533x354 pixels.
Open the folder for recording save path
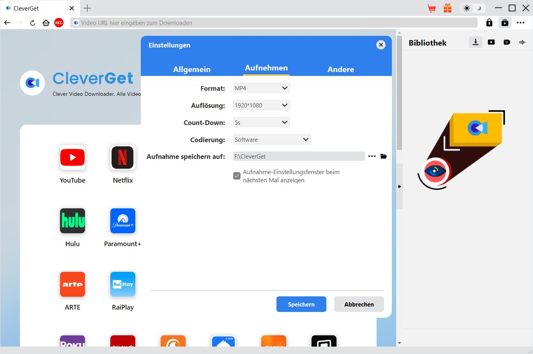tap(384, 157)
